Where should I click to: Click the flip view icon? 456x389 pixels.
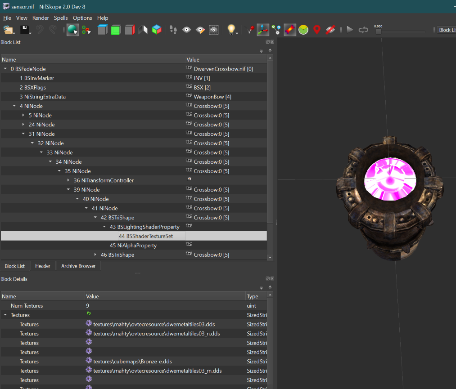pyautogui.click(x=143, y=30)
